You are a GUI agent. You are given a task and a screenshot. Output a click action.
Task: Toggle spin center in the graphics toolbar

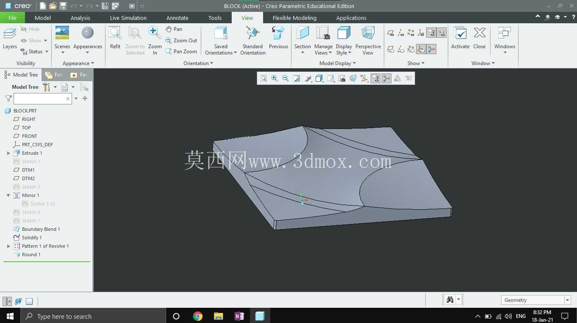386,78
